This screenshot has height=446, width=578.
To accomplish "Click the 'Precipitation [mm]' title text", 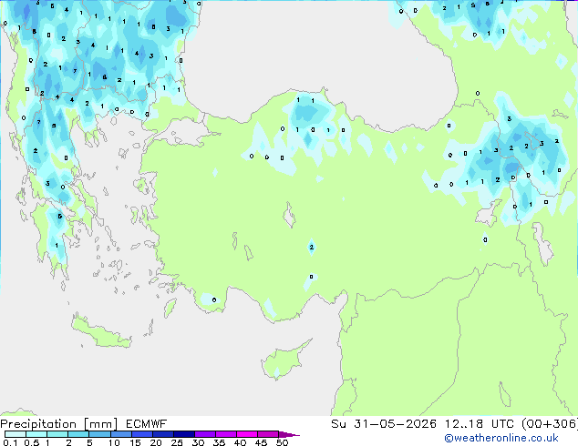I will [59, 424].
